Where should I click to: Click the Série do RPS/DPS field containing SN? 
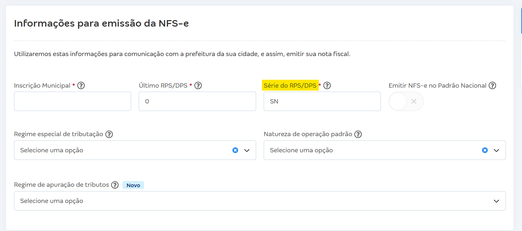point(322,101)
